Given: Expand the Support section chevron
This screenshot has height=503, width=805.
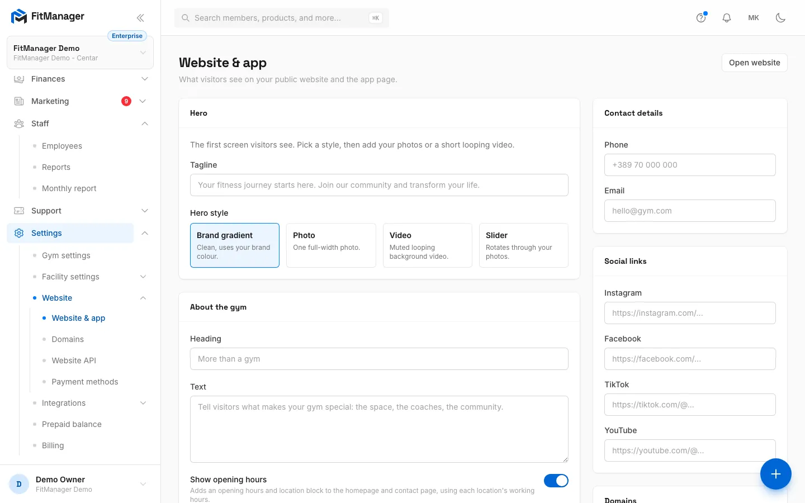Looking at the screenshot, I should (145, 211).
